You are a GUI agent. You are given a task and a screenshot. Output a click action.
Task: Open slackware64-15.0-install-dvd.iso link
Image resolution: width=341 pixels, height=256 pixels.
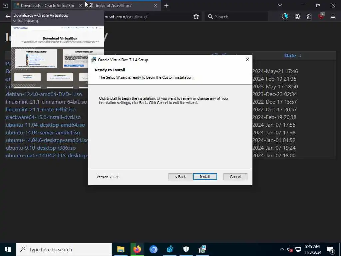click(x=43, y=117)
